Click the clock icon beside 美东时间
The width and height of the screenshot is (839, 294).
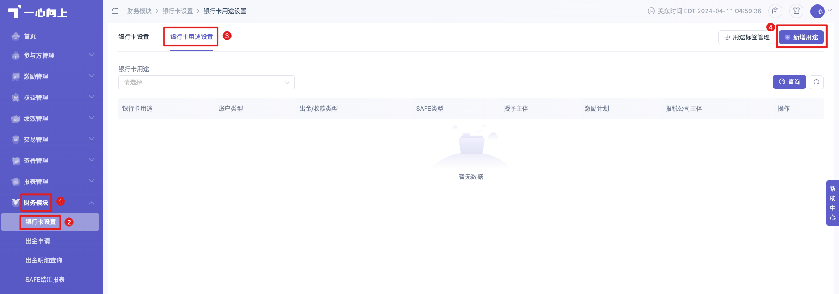pos(651,11)
